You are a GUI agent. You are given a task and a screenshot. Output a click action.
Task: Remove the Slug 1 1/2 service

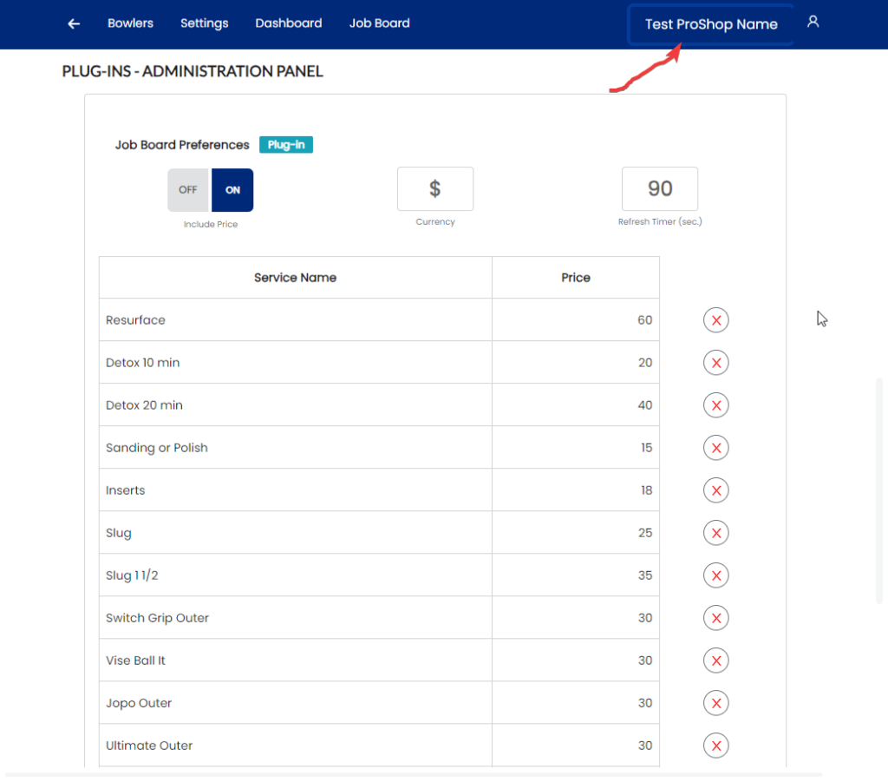(x=715, y=575)
